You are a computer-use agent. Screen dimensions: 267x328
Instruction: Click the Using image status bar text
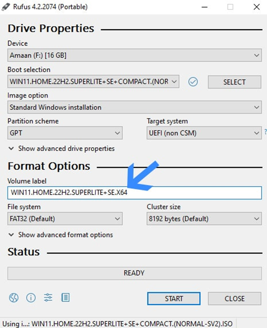117,324
